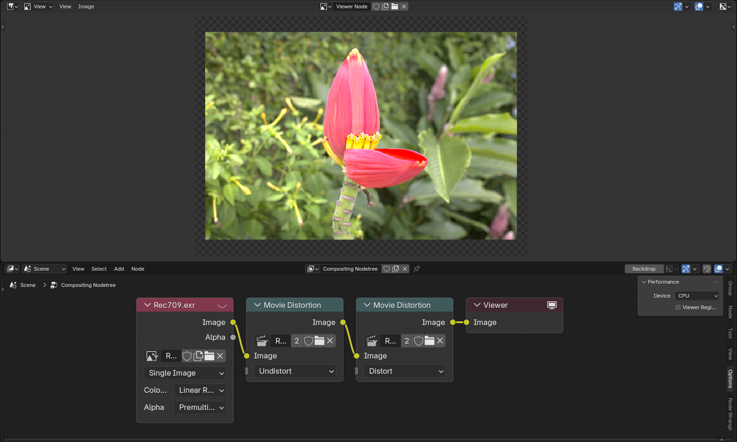737x442 pixels.
Task: Open the Premulti... alpha mode dropdown
Action: coord(200,408)
